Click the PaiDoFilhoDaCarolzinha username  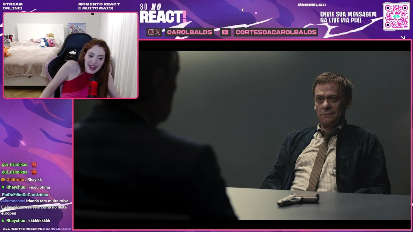click(25, 195)
